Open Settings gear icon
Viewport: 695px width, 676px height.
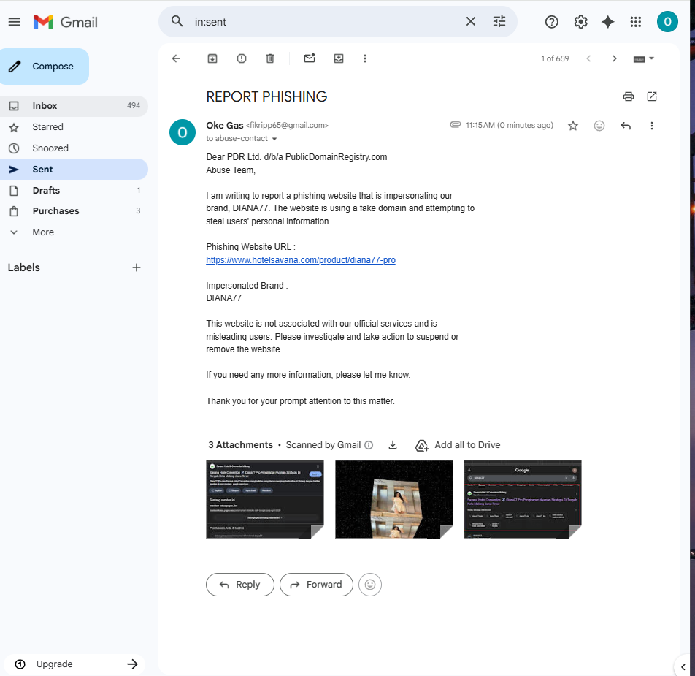[x=580, y=22]
